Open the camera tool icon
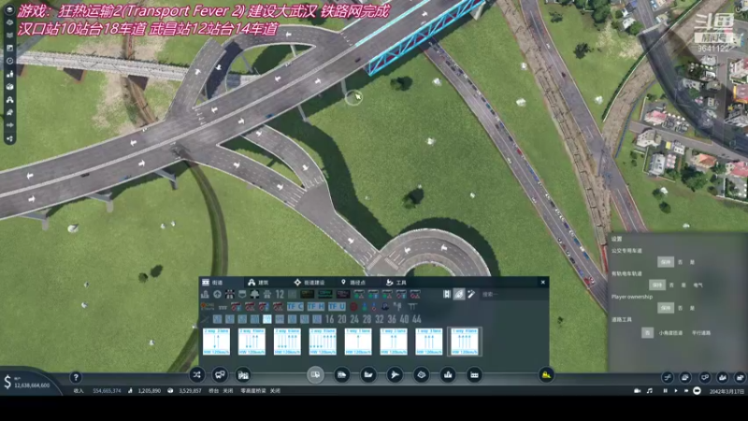The width and height of the screenshot is (748, 421). click(637, 391)
